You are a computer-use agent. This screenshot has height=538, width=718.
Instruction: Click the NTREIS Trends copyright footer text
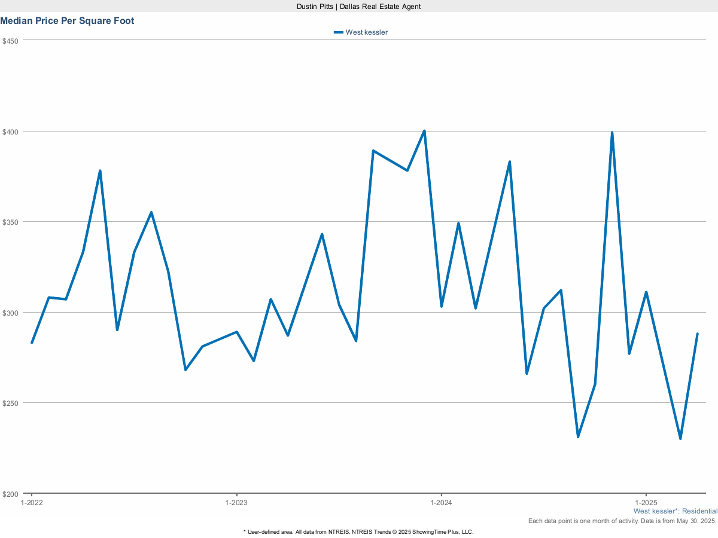(x=359, y=531)
